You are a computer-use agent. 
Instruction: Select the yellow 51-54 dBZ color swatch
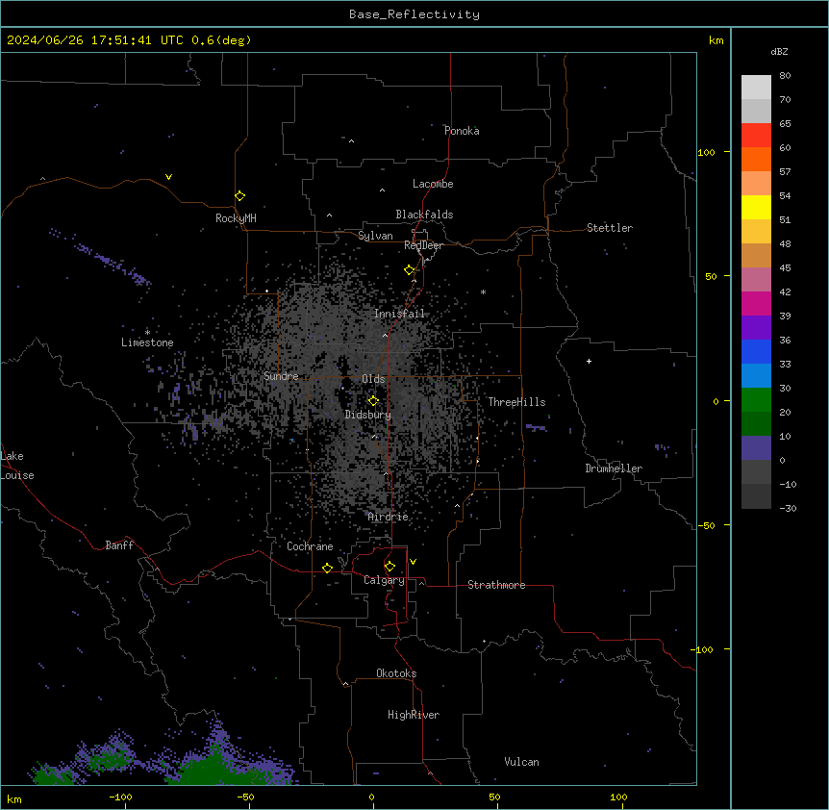click(x=756, y=208)
